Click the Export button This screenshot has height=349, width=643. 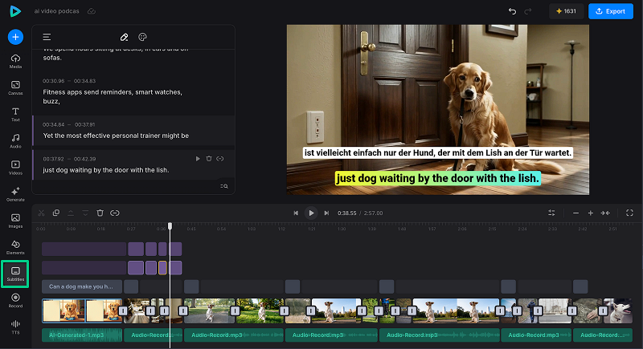click(x=611, y=11)
